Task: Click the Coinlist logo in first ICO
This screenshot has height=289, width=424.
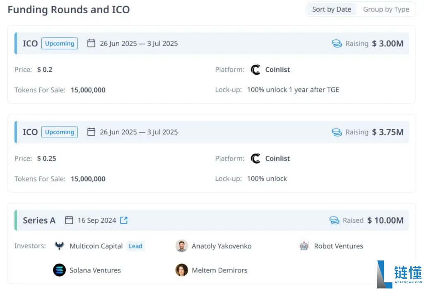Action: coord(256,70)
